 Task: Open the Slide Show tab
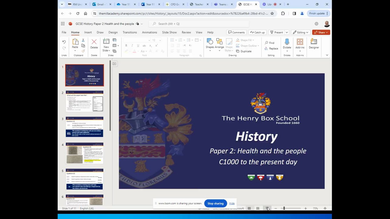[169, 32]
